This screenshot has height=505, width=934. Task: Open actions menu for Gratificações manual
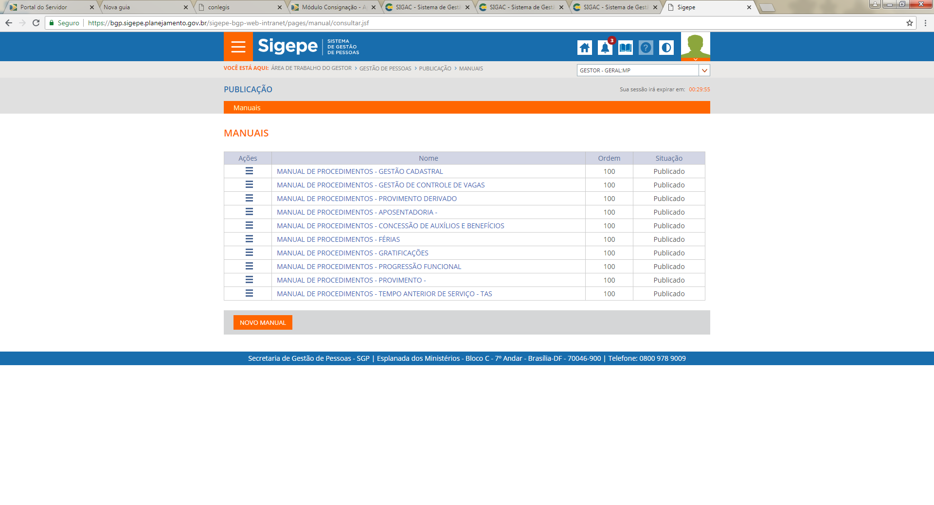[249, 252]
